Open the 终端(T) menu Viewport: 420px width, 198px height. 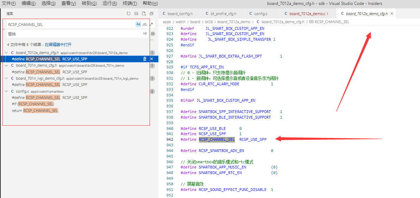[x=130, y=4]
